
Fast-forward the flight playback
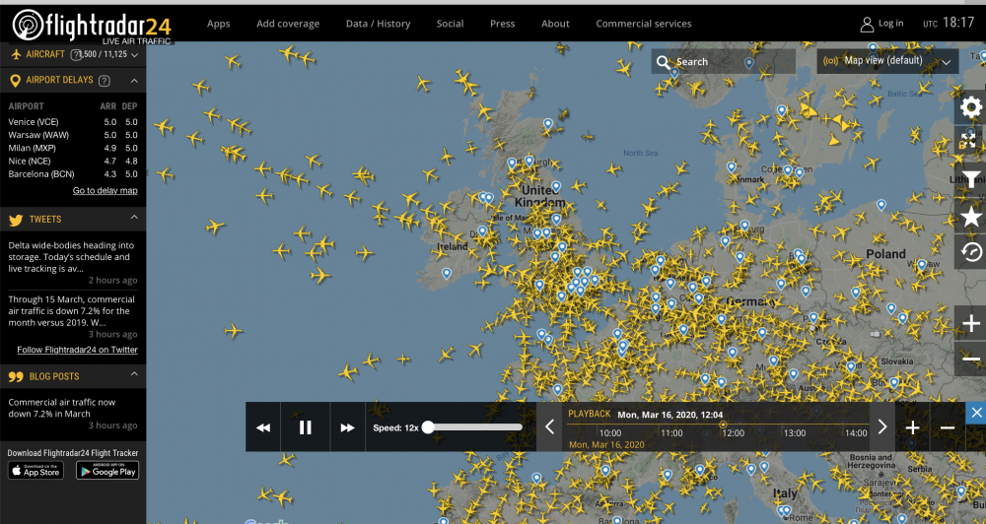347,427
